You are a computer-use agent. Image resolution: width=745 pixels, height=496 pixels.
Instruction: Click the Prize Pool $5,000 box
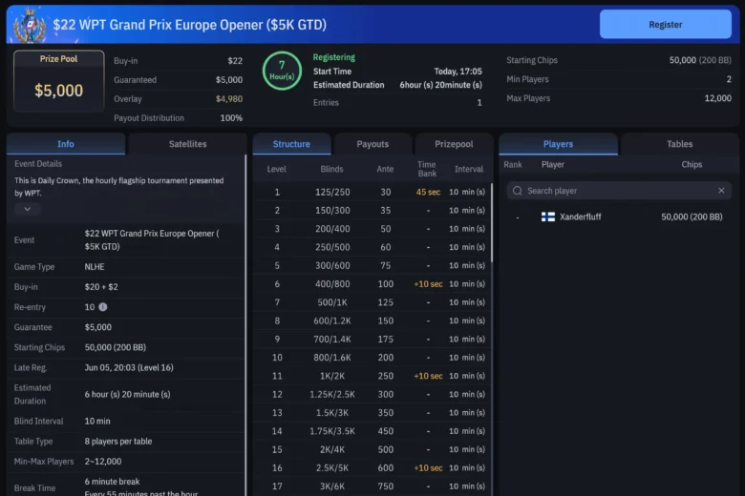[59, 81]
